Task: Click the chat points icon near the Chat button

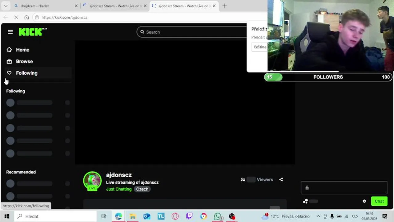Action: click(x=305, y=201)
